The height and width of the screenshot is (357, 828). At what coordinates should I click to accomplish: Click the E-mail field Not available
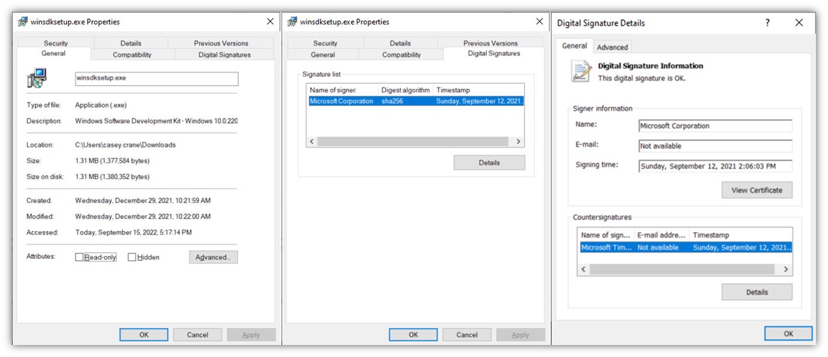coord(715,146)
